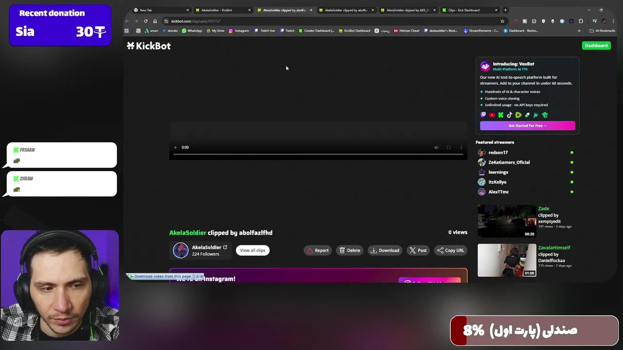The width and height of the screenshot is (623, 350).
Task: Click Get Started For Free button
Action: 527,125
